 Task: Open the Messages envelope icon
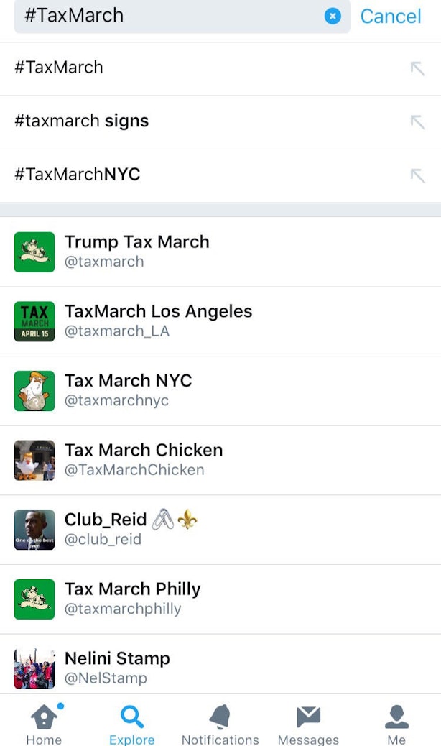click(308, 717)
